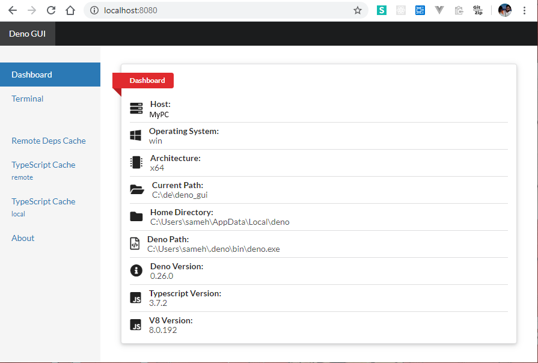The width and height of the screenshot is (538, 363).
Task: Click the localhost:8080 address bar
Action: pos(227,10)
